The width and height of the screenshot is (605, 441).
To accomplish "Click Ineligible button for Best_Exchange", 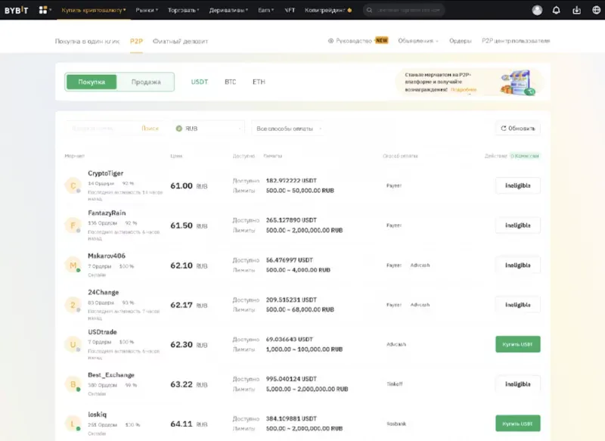I will (x=518, y=384).
